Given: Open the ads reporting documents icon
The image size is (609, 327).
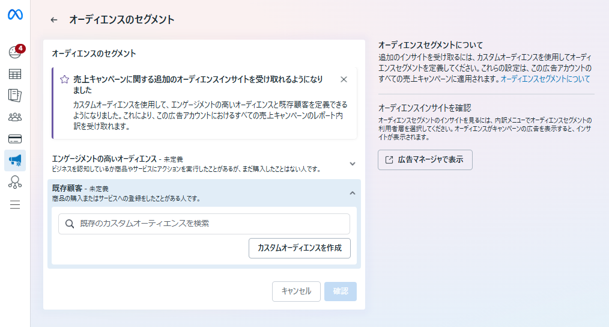Looking at the screenshot, I should tap(15, 95).
